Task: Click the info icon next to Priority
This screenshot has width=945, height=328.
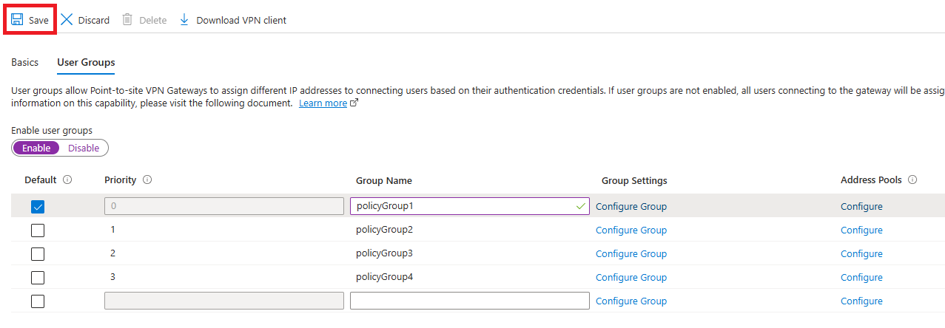Action: [147, 180]
